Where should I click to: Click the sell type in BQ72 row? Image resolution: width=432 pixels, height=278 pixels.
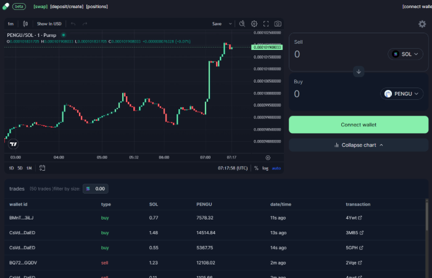tap(105, 263)
